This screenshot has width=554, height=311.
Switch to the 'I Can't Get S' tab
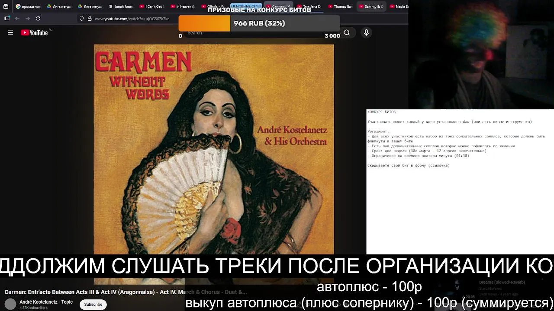click(152, 6)
